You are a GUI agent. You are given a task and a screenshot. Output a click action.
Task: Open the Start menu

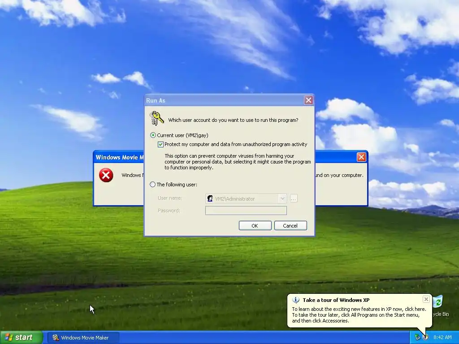[21, 338]
